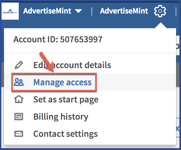Click the AdvertiseMint logo thumbnail
Screen dimensions: 181x150
pos(10,11)
